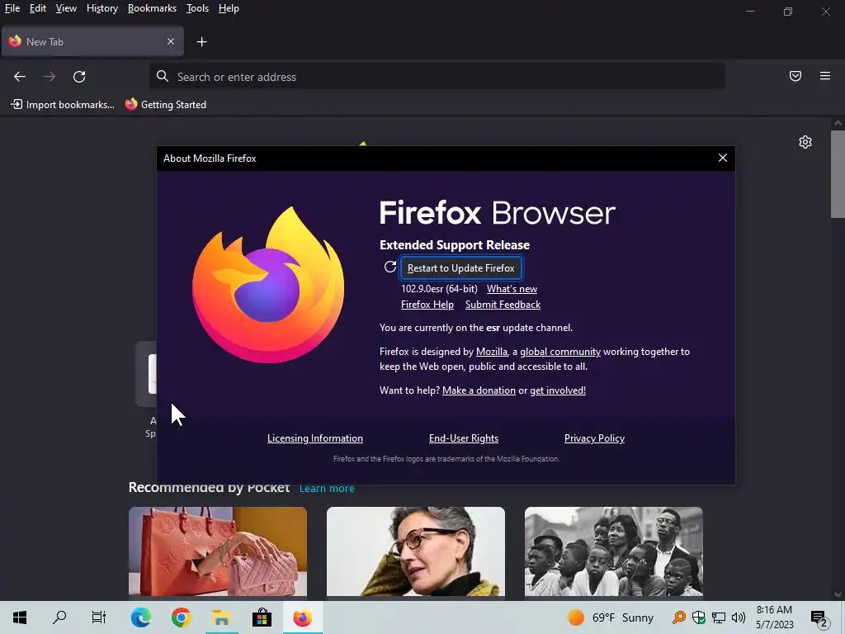Screen dimensions: 845x634
Task: Open Getting Started bookmark
Action: coord(165,105)
